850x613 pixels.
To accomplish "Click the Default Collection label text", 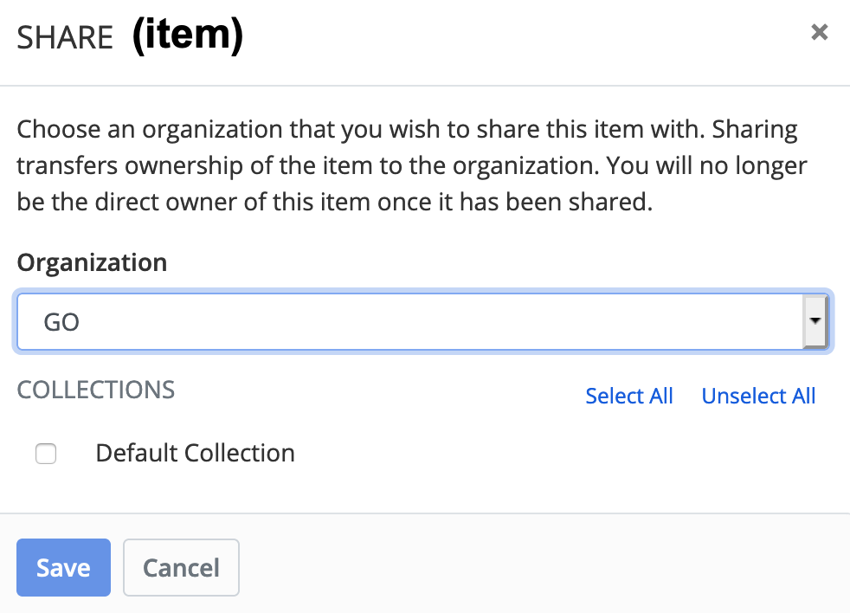I will coord(195,453).
